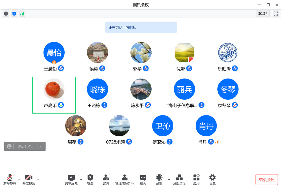This screenshot has width=282, height=188.
Task: Open the 应用 apps panel
Action: (196, 180)
